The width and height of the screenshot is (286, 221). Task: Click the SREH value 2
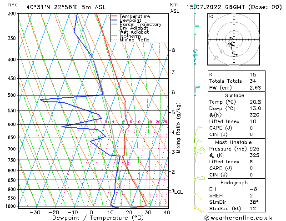[x=251, y=196]
